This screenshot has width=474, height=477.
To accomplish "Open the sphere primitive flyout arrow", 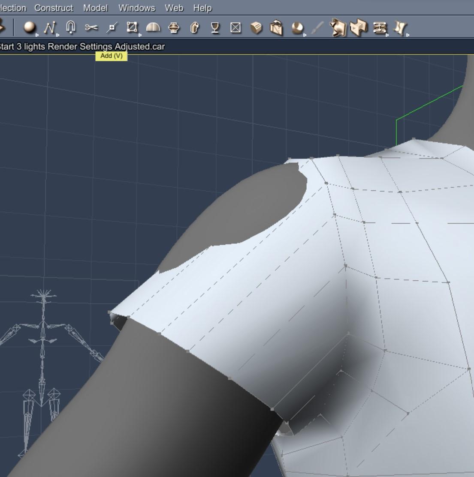I will coord(37,35).
